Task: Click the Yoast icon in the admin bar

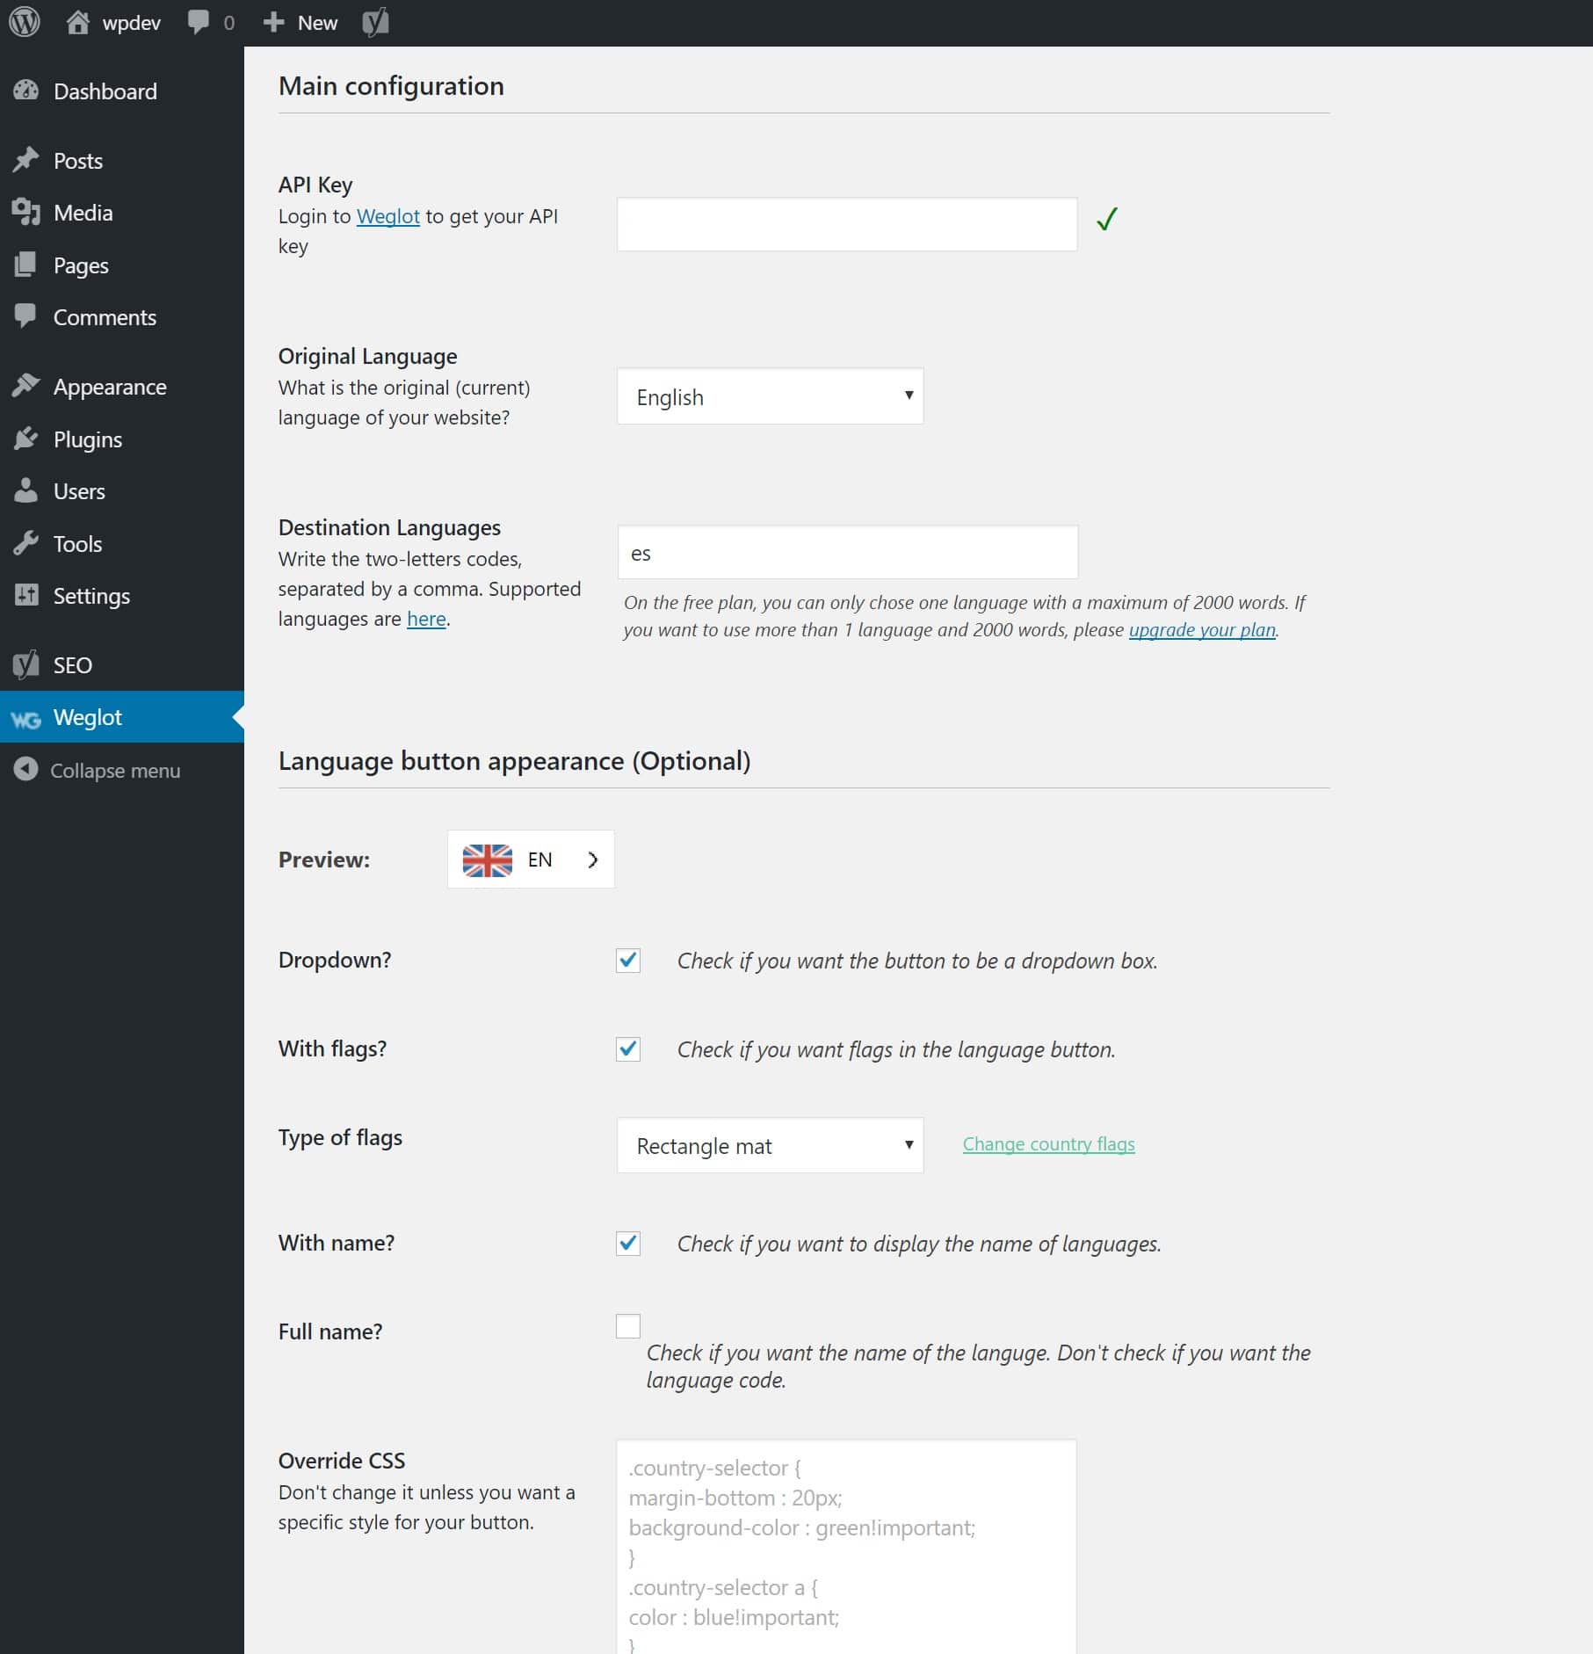Action: pos(375,22)
